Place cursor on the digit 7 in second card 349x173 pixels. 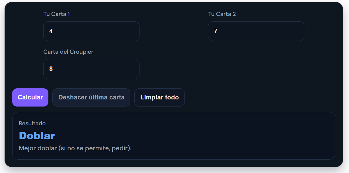[216, 31]
